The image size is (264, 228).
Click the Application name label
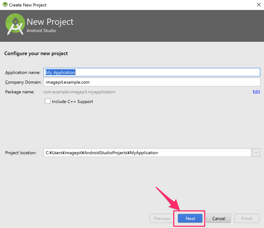coord(23,72)
